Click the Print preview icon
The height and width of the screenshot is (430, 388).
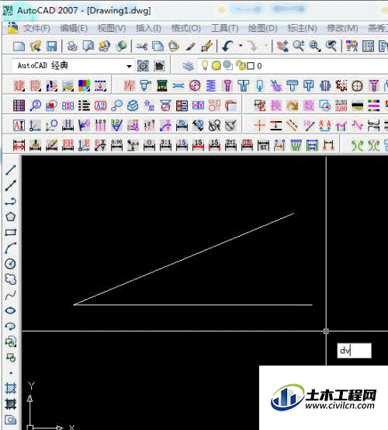pyautogui.click(x=88, y=46)
